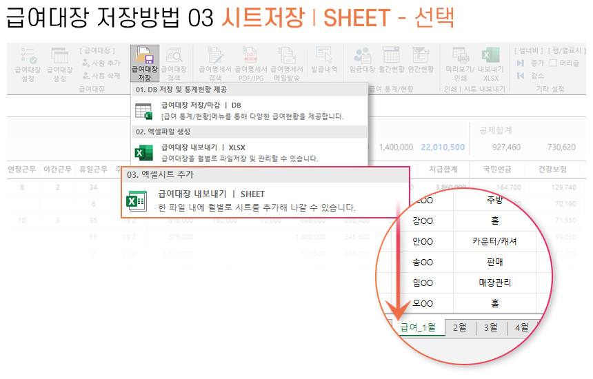Click 급여명세서 PDF/JPG export icon

[x=251, y=63]
